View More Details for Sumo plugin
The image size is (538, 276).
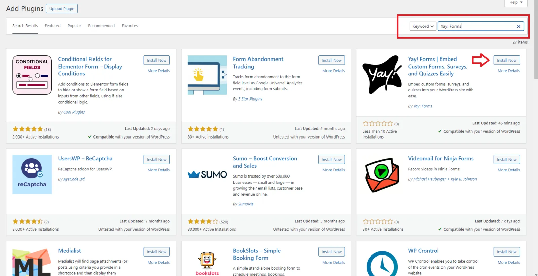point(334,170)
